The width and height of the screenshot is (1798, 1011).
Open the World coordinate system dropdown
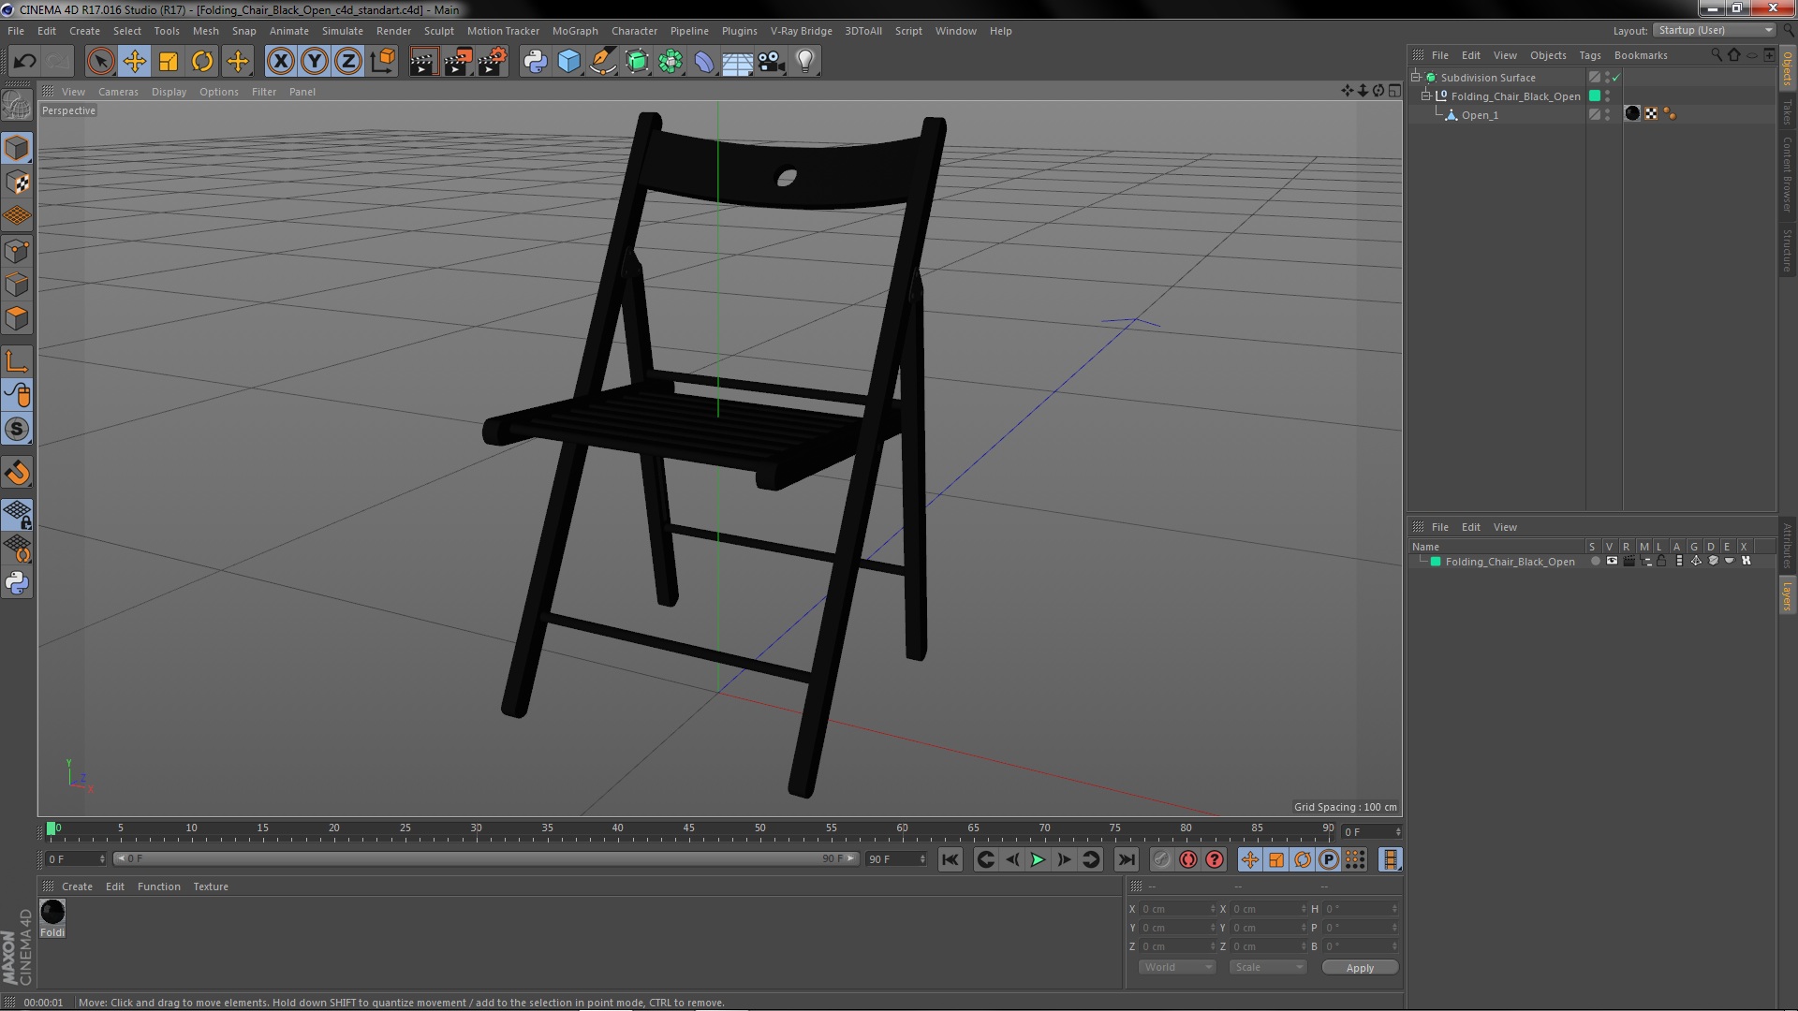pyautogui.click(x=1176, y=967)
